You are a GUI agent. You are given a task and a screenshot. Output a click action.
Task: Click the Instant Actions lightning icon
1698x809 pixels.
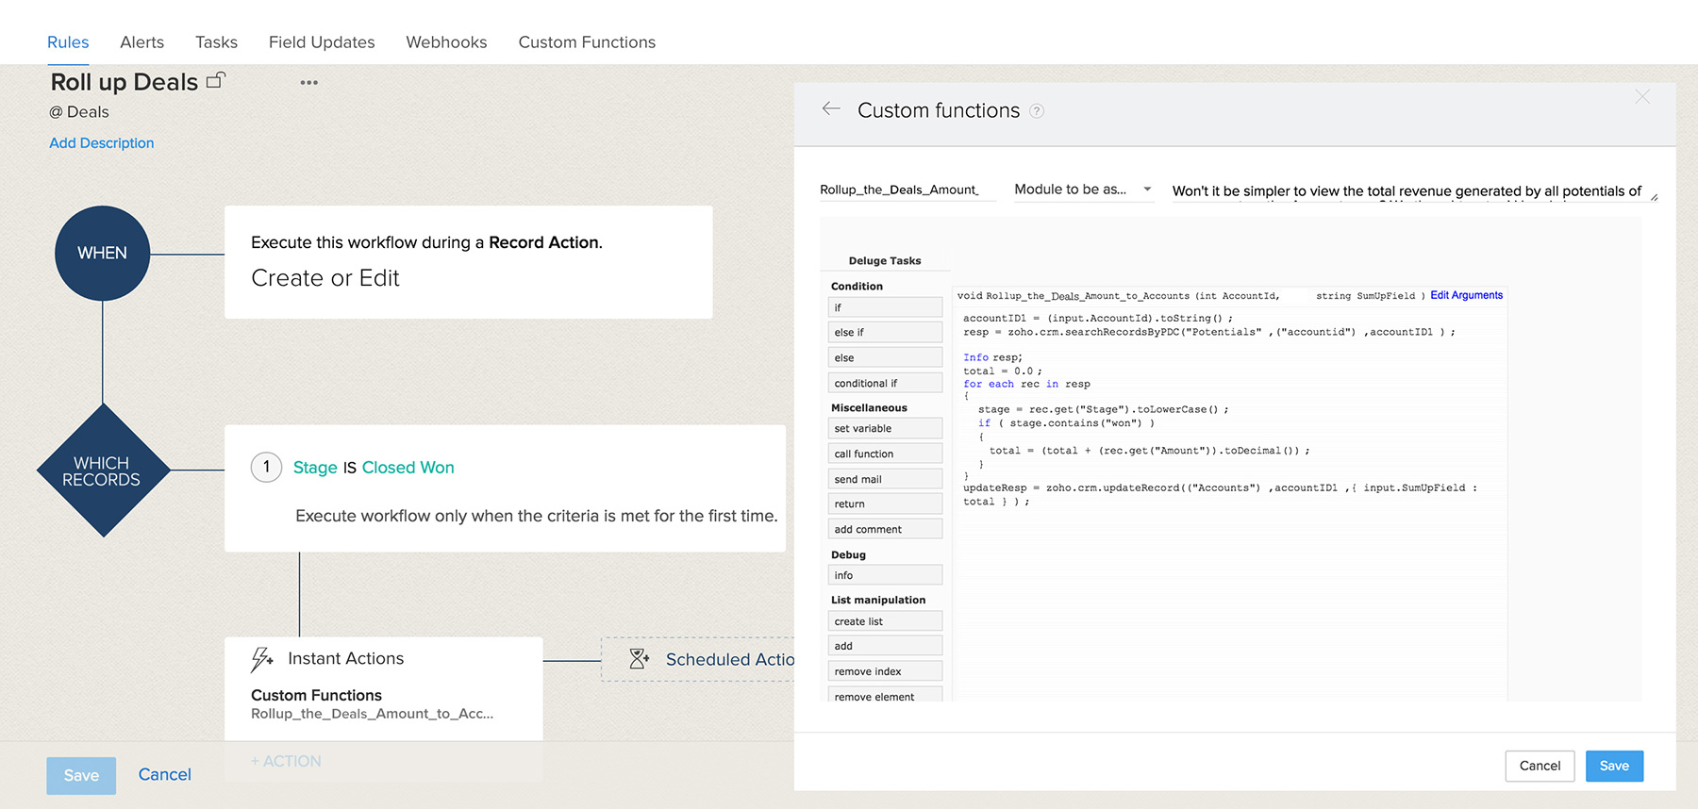click(x=261, y=659)
